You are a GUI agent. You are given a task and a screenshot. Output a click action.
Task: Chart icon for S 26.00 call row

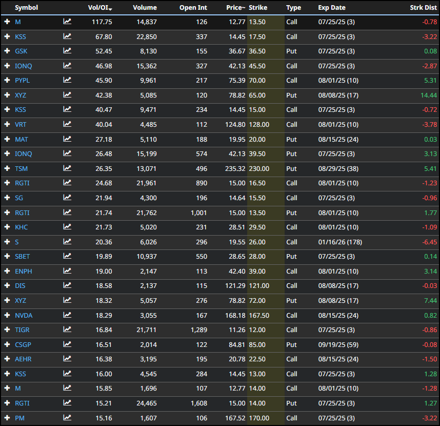pos(67,242)
